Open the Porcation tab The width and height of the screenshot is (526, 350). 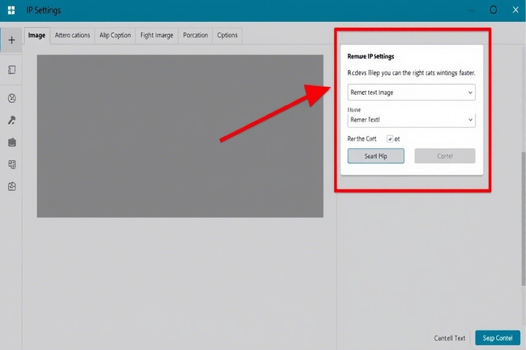point(195,36)
